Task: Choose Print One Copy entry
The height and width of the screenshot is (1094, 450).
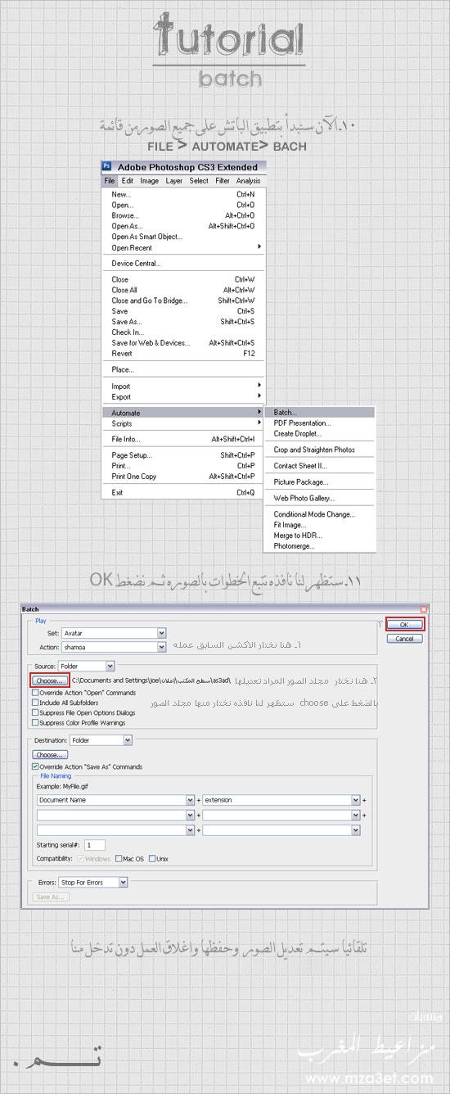Action: 183,477
